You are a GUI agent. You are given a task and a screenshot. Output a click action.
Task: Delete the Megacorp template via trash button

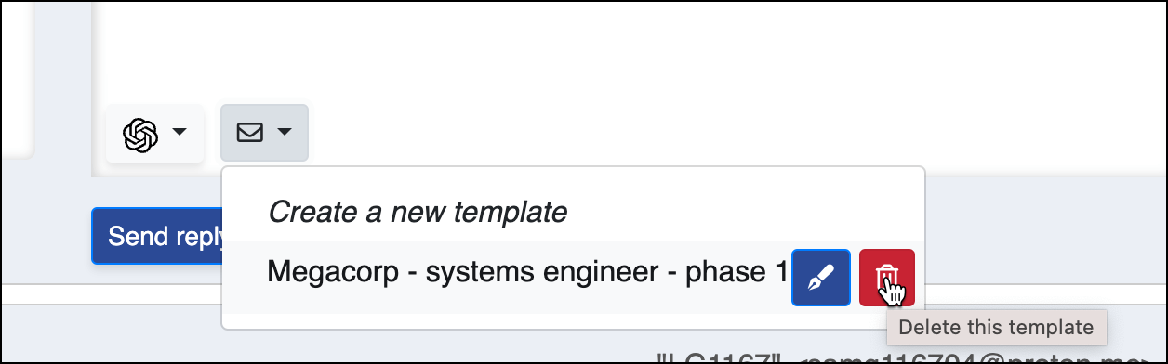(887, 277)
